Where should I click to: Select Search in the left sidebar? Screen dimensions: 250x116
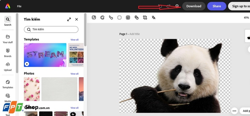(x=7, y=21)
